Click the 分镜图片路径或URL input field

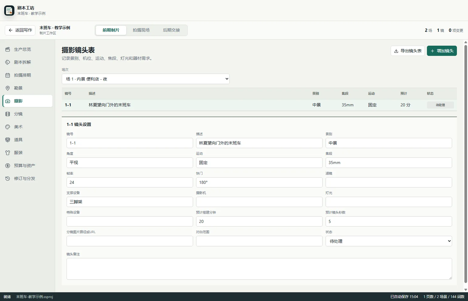click(x=130, y=241)
